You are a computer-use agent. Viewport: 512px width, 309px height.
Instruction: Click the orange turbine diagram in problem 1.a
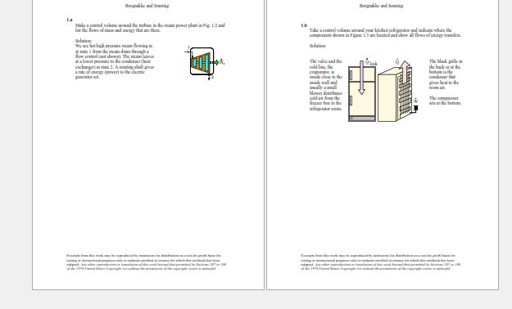(x=202, y=61)
